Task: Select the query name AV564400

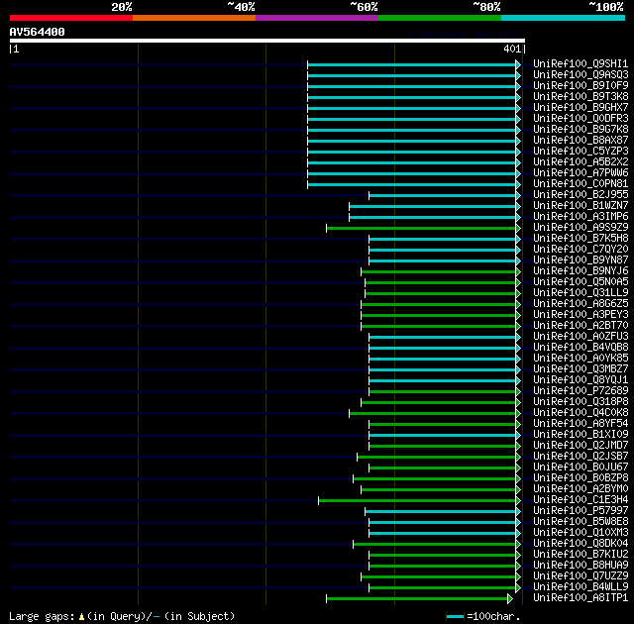Action: pos(38,32)
